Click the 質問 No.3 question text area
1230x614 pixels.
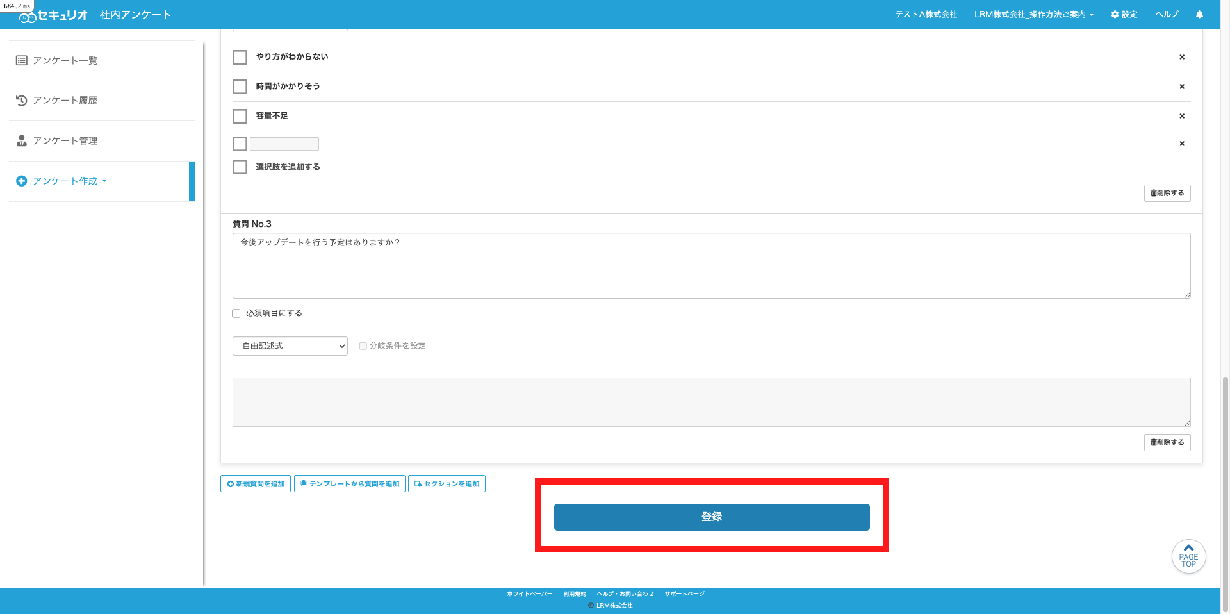tap(711, 265)
